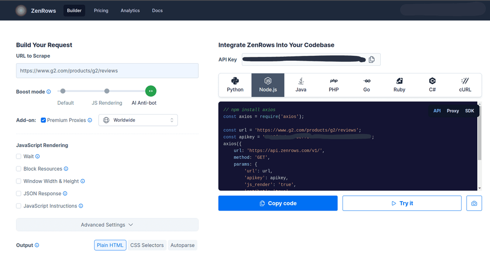490x256 pixels.
Task: Copy the API key with clipboard icon
Action: click(371, 60)
